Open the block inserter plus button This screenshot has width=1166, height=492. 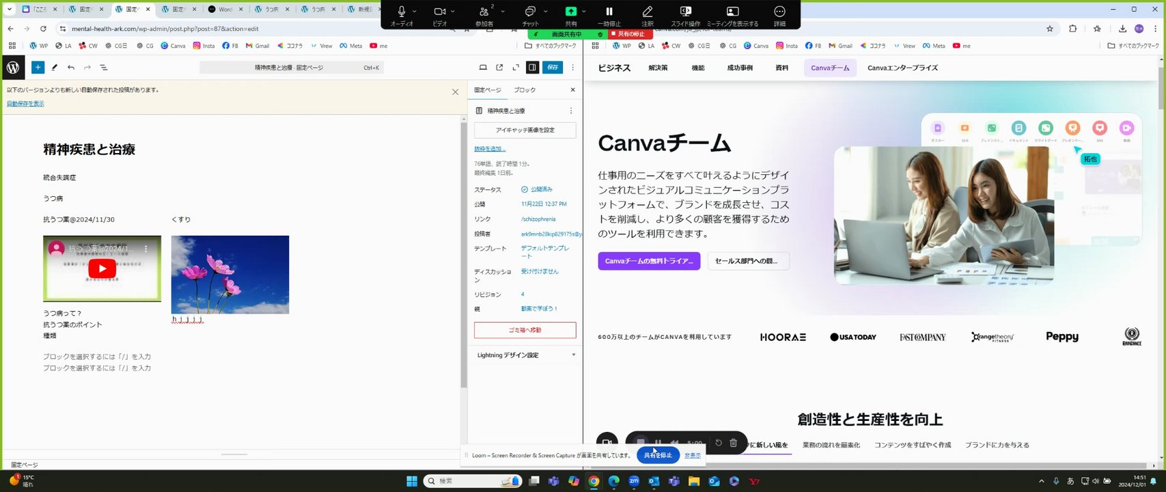pos(38,68)
